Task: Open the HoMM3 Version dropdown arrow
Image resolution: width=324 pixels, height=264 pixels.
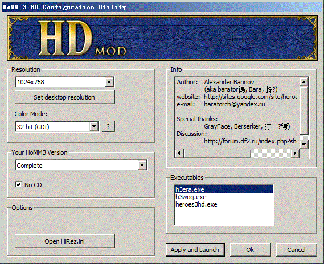Action: click(x=142, y=166)
